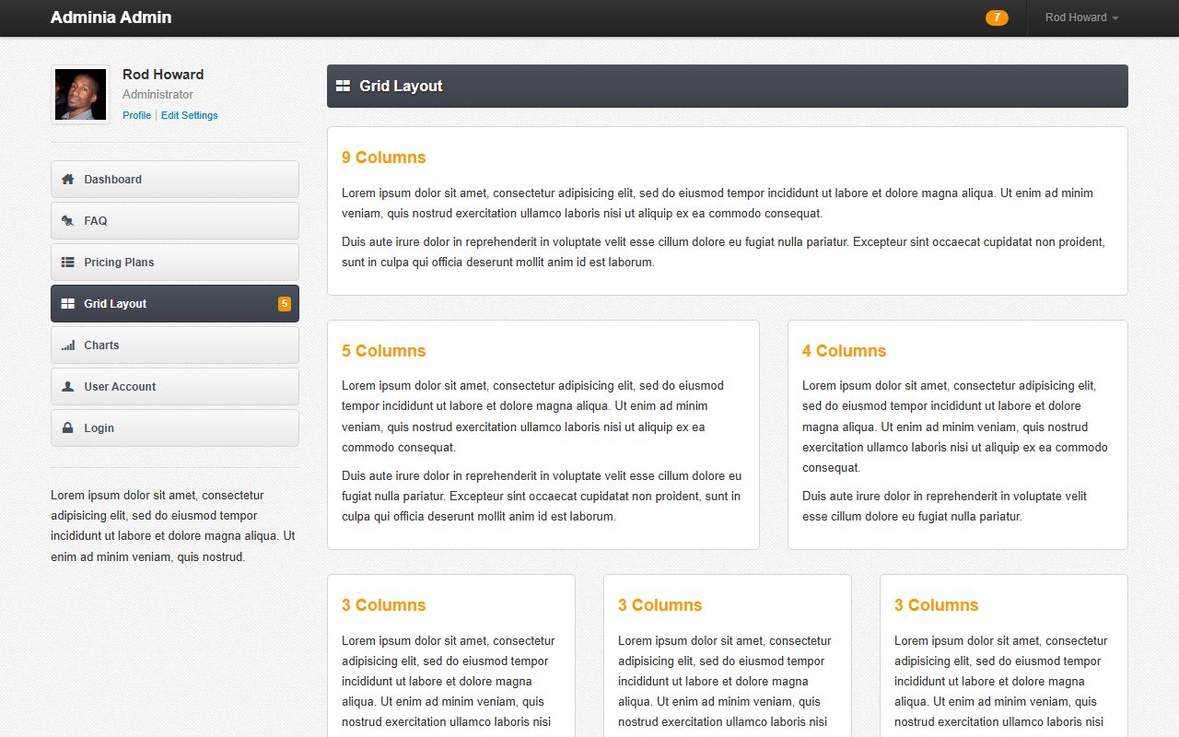This screenshot has height=737, width=1179.
Task: Click the "4 Columns" heading
Action: coord(845,351)
